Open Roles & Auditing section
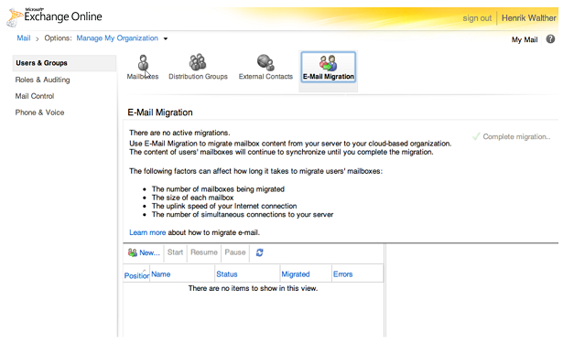The height and width of the screenshot is (364, 563). (42, 80)
